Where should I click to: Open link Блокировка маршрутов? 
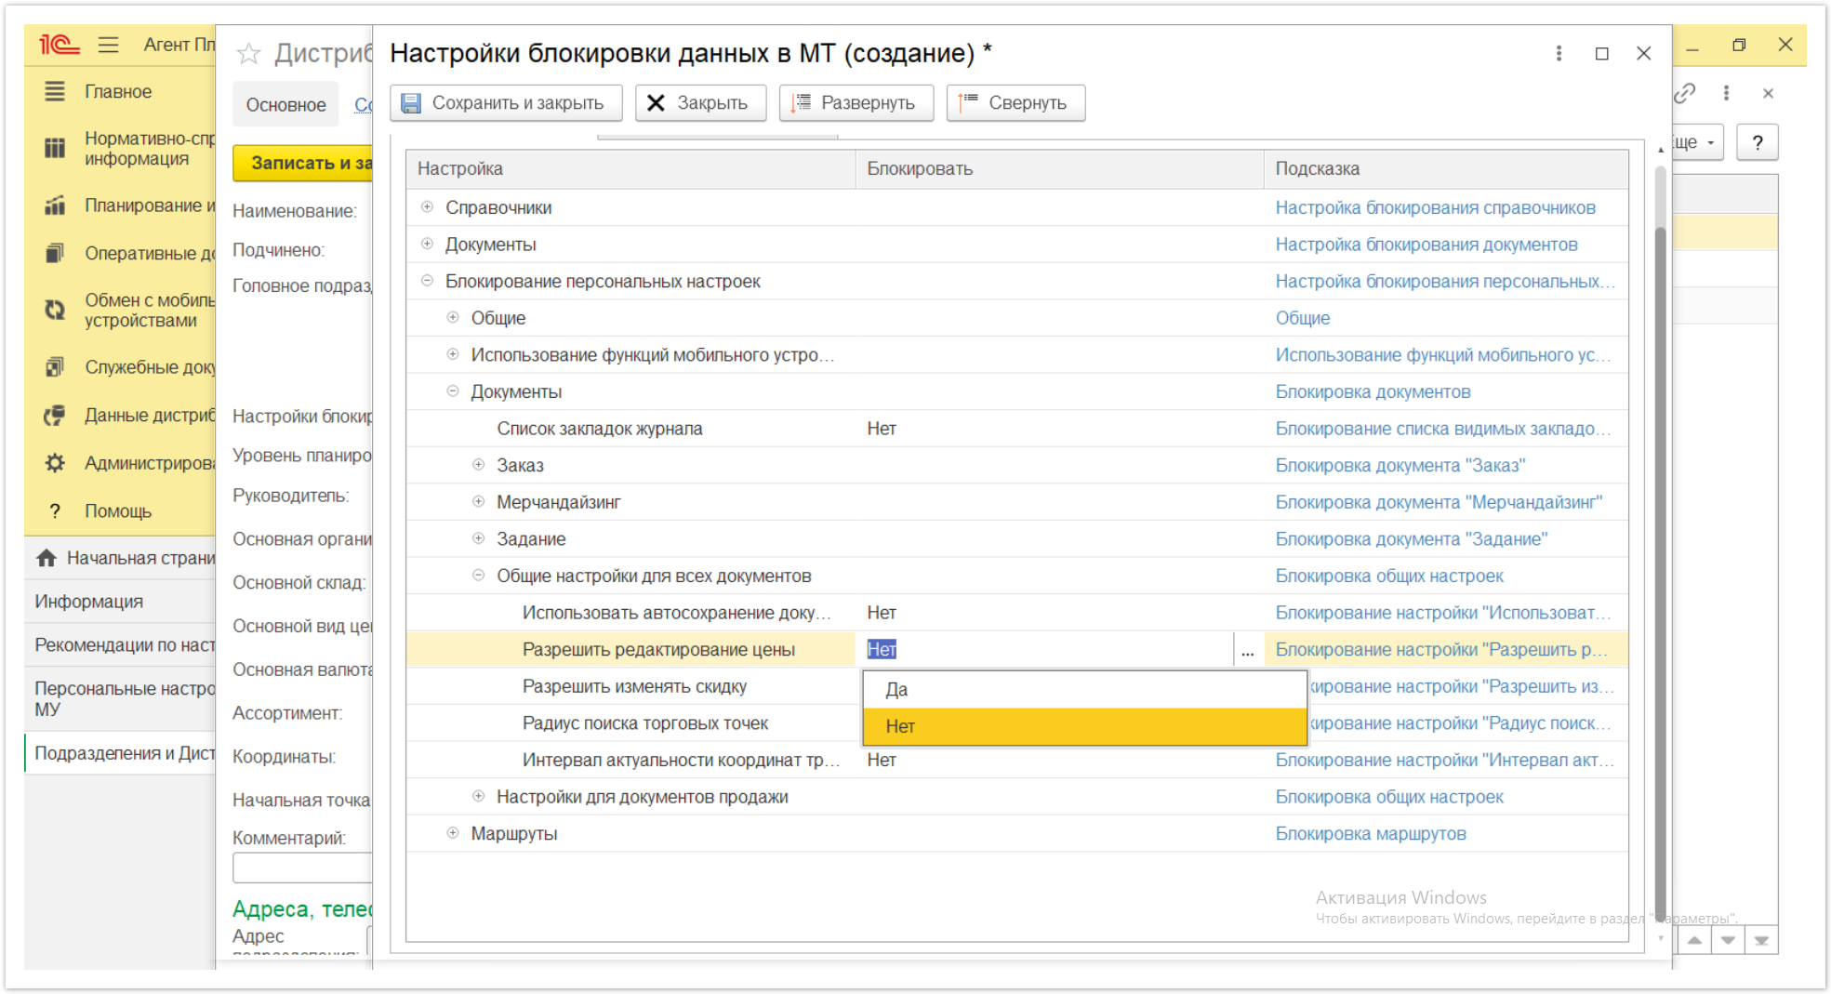tap(1371, 833)
